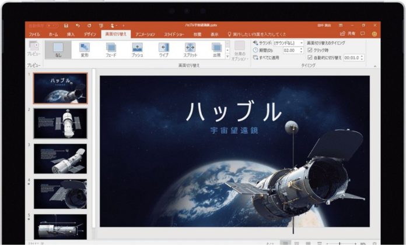Switch to Reading view icon

pyautogui.click(x=308, y=243)
